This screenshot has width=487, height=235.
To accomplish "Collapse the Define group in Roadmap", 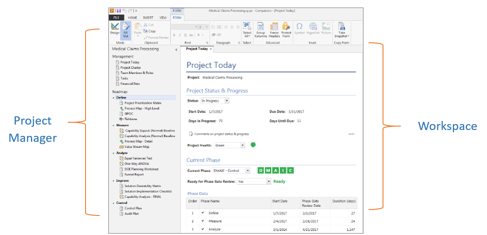I will (x=114, y=98).
